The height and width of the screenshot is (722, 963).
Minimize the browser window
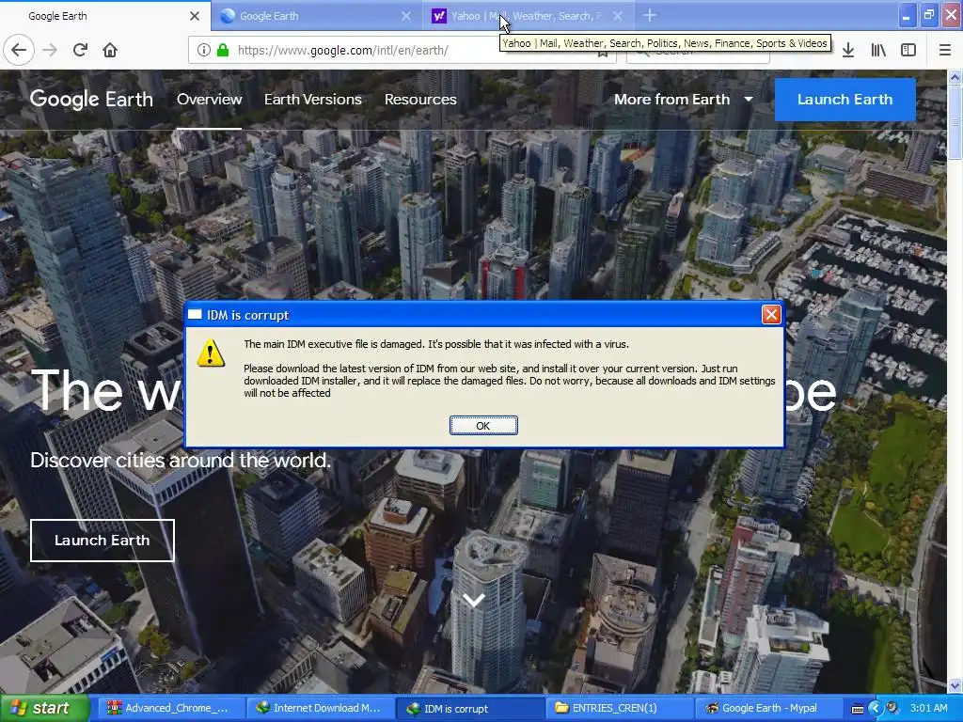[x=907, y=17]
